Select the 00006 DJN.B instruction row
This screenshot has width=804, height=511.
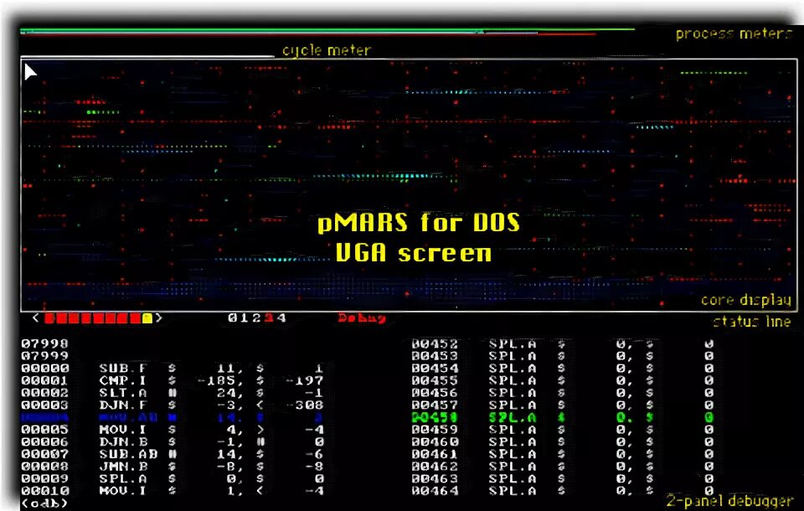[173, 442]
